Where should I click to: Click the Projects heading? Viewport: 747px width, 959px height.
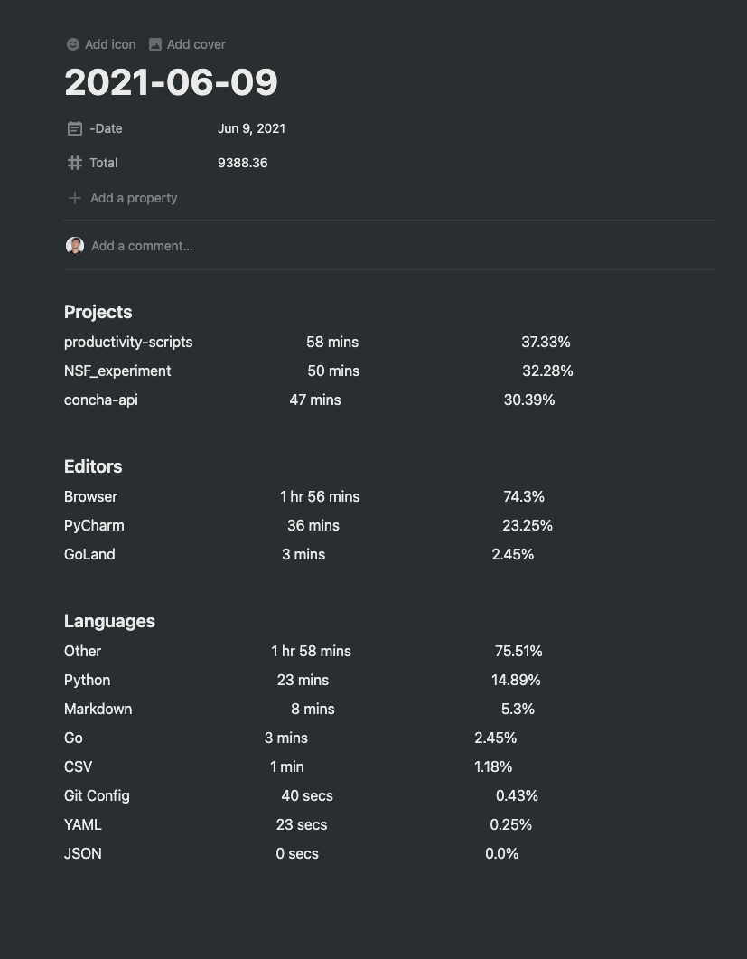click(x=98, y=312)
